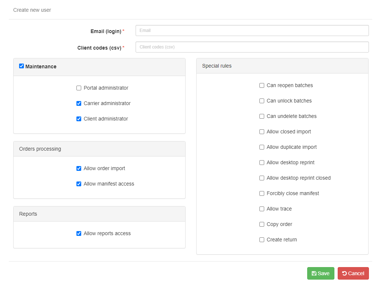Uncheck the Maintenance header checkbox
This screenshot has height=284, width=384.
(22, 66)
